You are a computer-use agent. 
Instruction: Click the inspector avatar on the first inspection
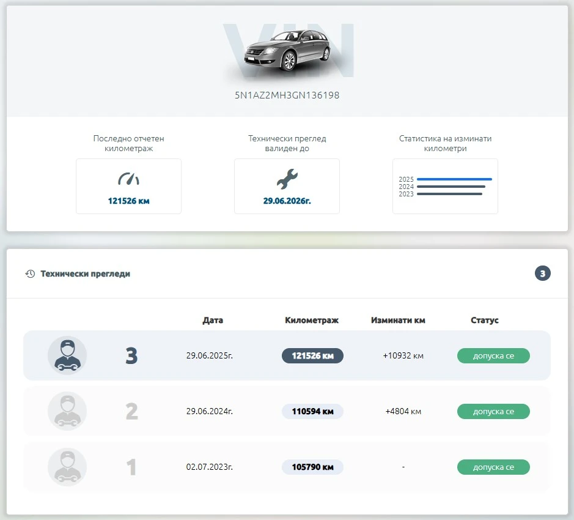coord(67,467)
